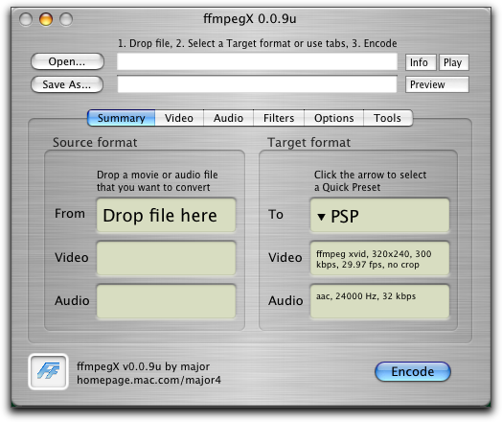
Task: Click the ffmpegX v0.0.9u by major text
Action: click(144, 366)
